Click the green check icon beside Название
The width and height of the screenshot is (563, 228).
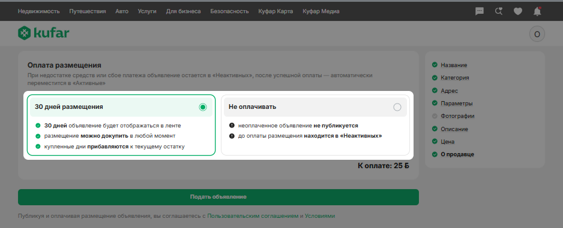435,65
